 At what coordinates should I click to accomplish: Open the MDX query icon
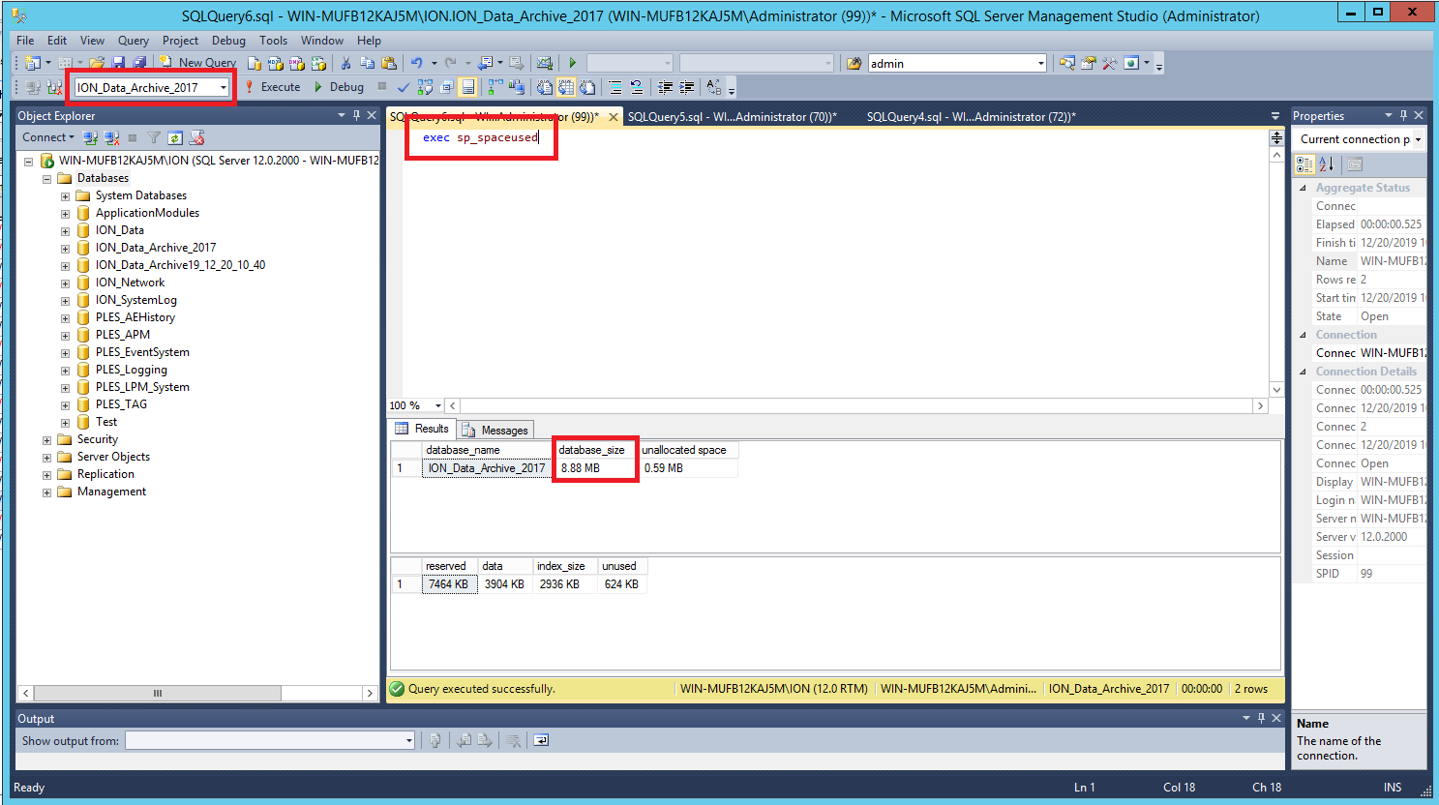[275, 63]
